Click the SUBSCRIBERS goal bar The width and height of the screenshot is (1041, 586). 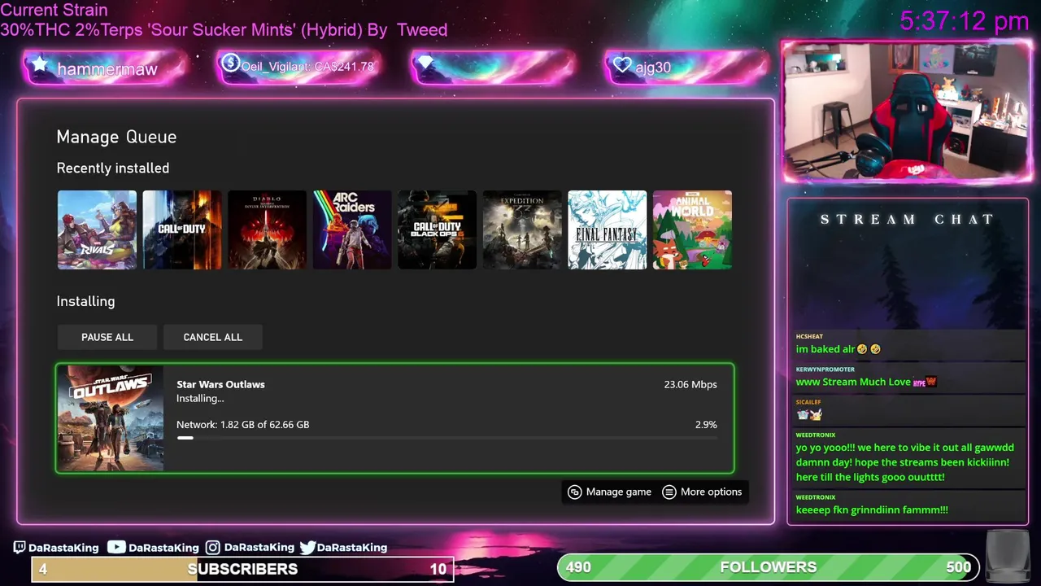pyautogui.click(x=242, y=569)
